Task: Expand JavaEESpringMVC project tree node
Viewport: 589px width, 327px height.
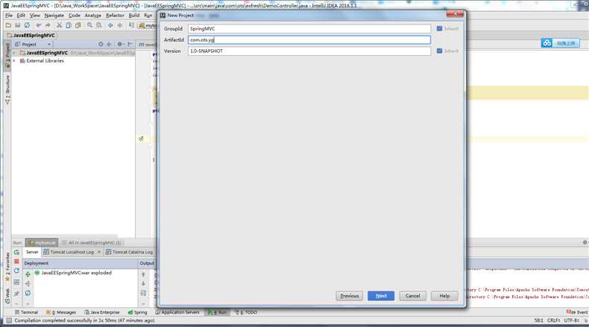Action: 14,53
